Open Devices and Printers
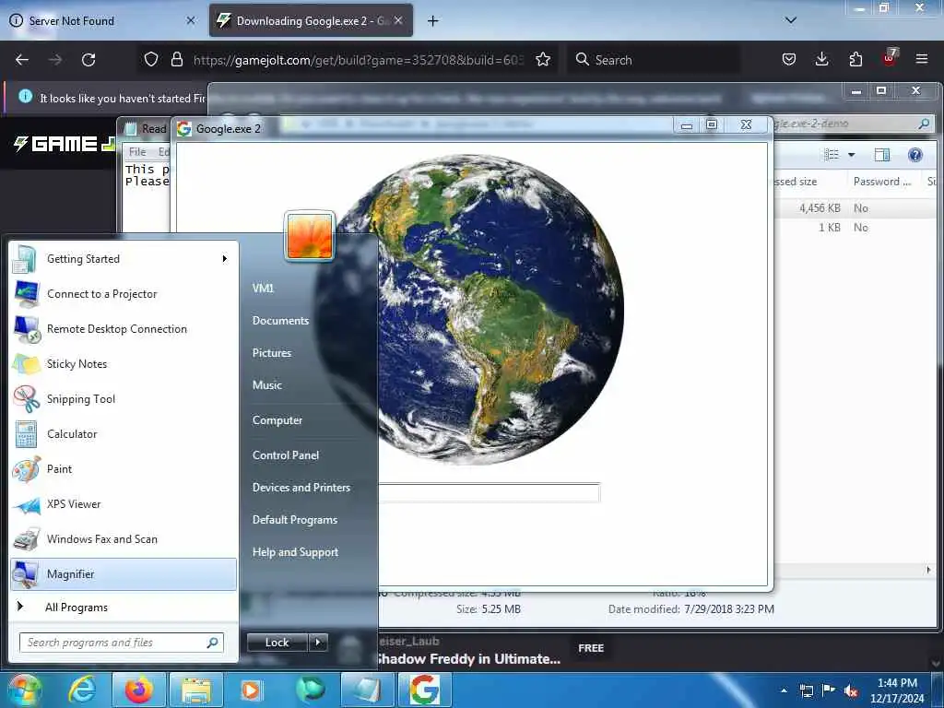The height and width of the screenshot is (708, 944). tap(301, 488)
